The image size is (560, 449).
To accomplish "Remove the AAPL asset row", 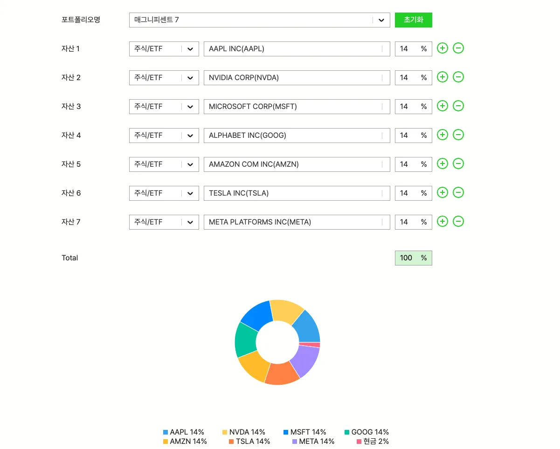I will click(x=458, y=48).
